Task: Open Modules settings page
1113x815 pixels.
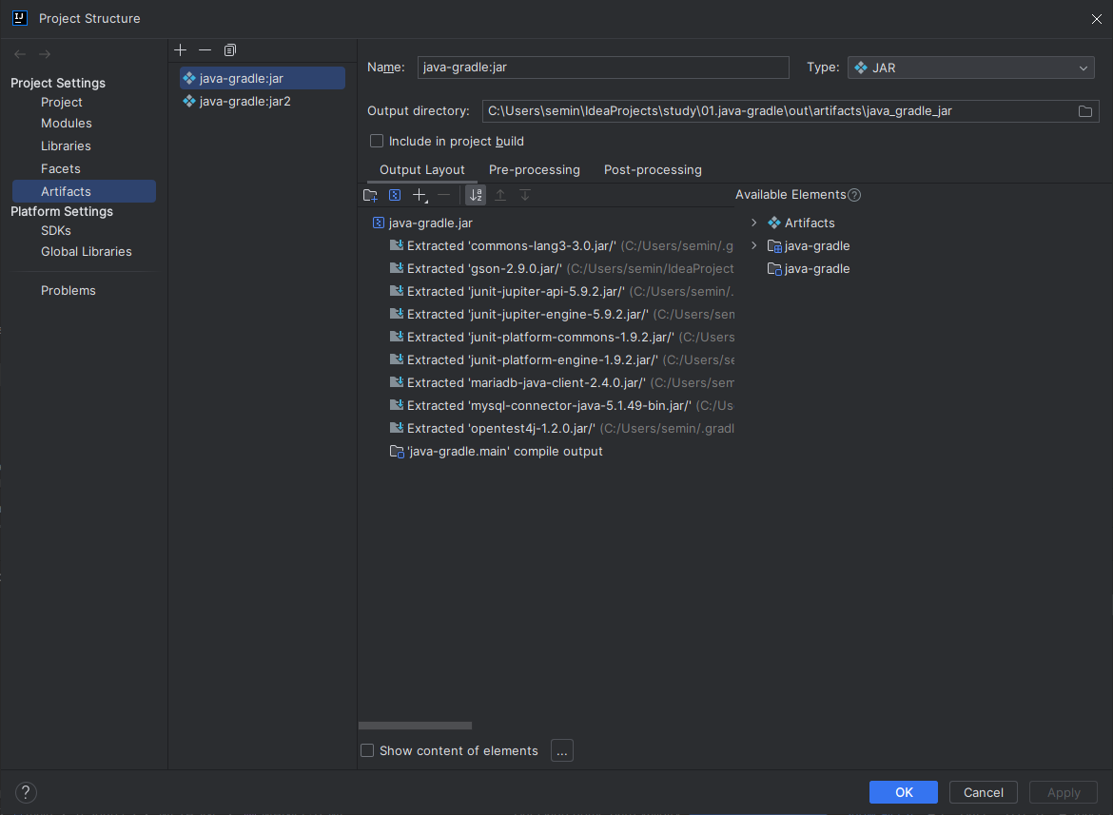Action: (x=67, y=123)
